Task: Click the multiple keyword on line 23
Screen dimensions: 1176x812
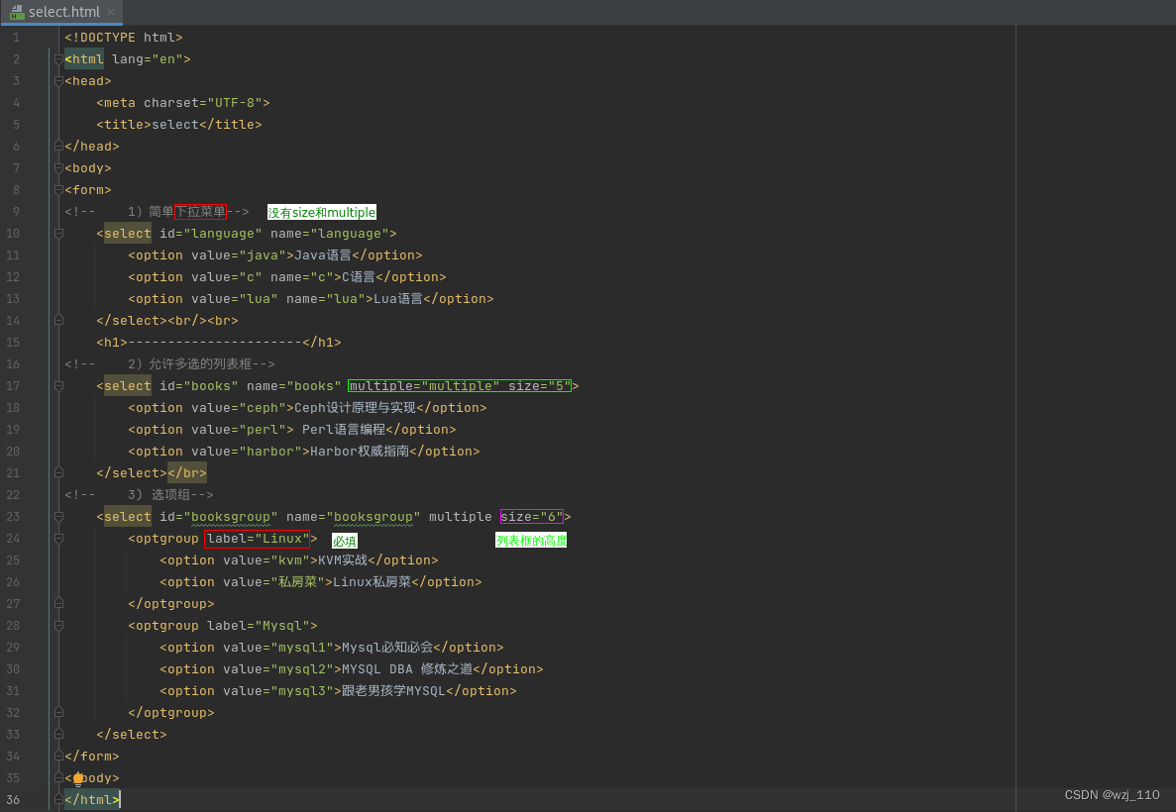Action: point(461,517)
